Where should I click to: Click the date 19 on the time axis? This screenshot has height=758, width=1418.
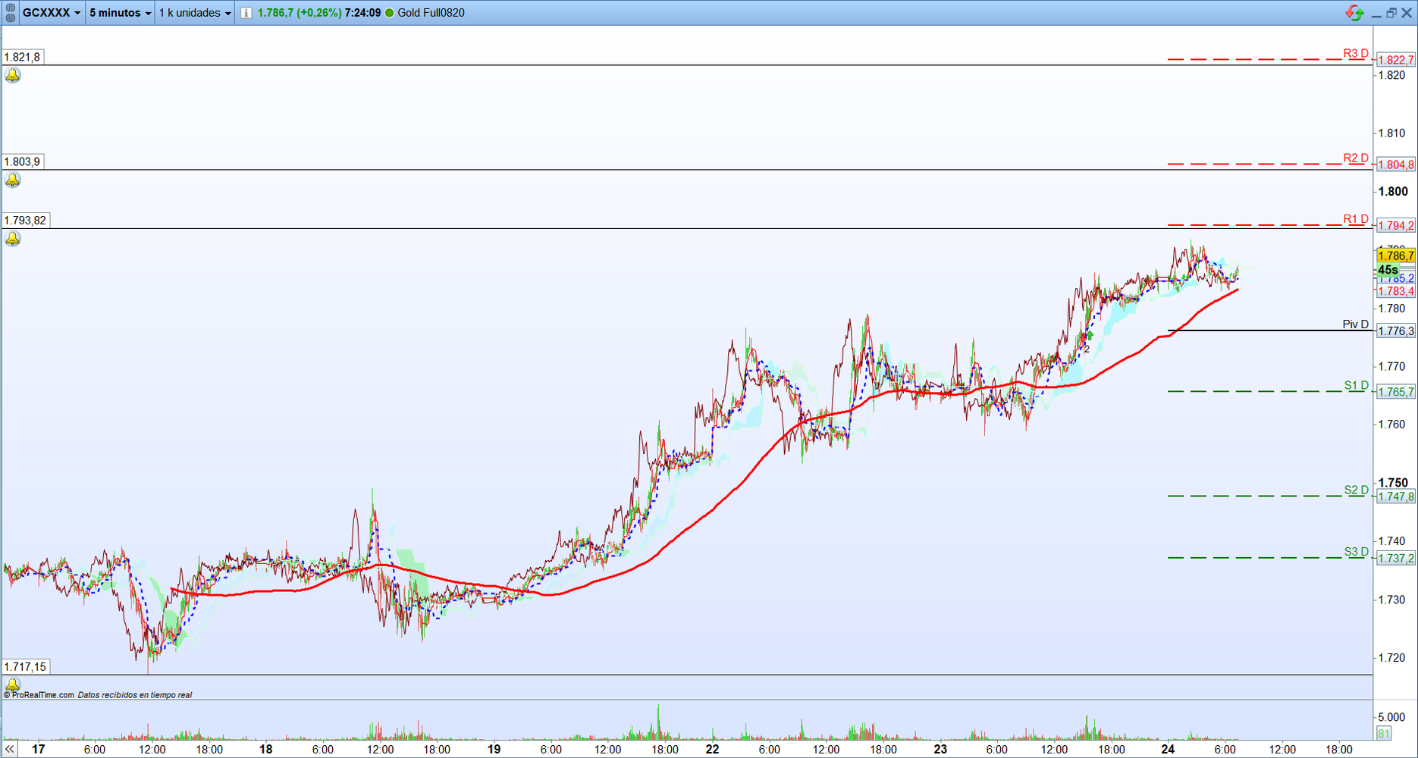point(494,749)
